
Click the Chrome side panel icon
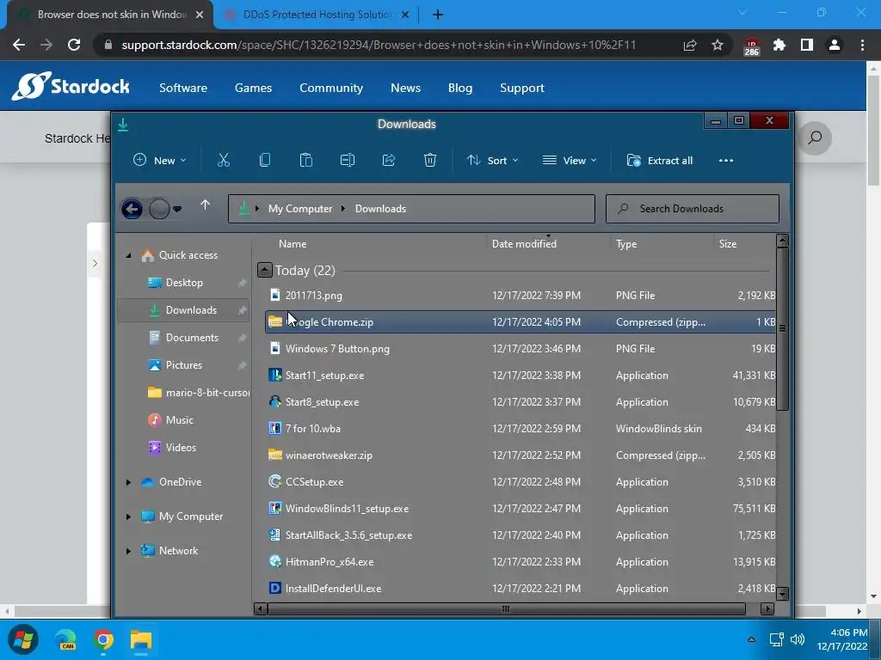[x=807, y=45]
